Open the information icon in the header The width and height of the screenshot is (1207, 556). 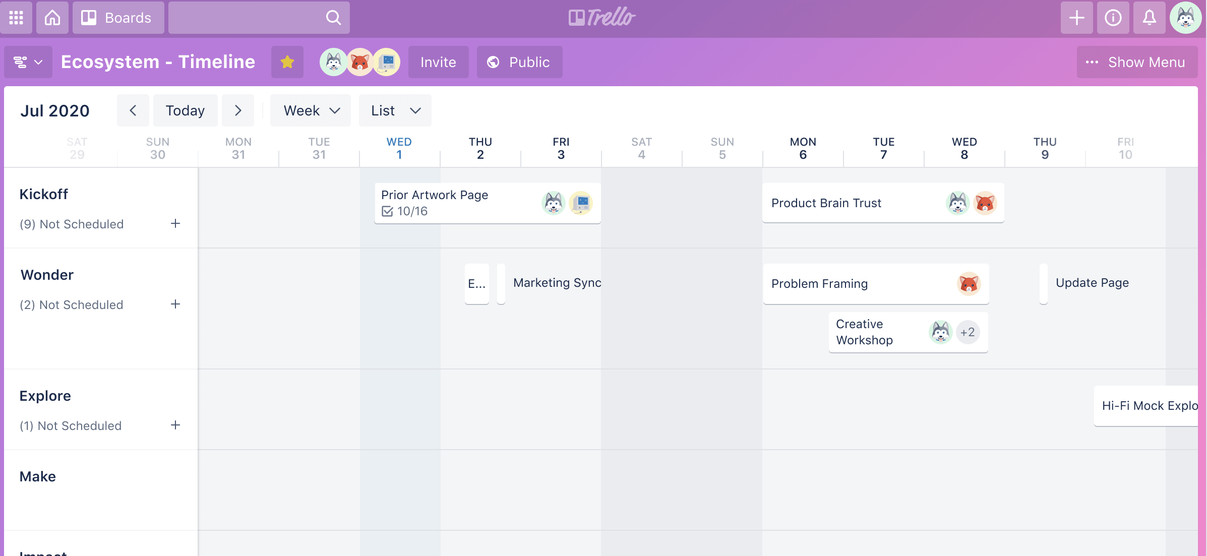click(1113, 18)
